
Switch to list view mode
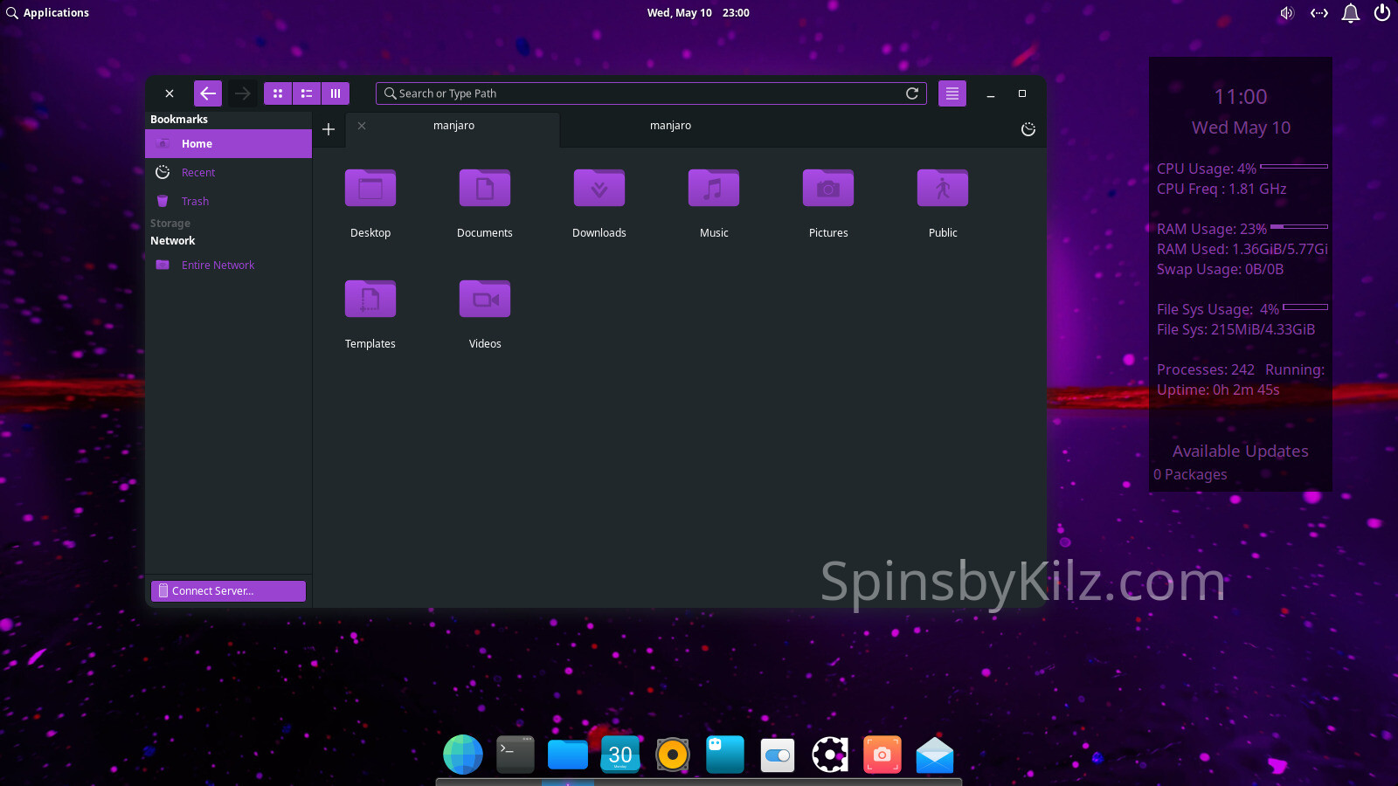pyautogui.click(x=307, y=93)
